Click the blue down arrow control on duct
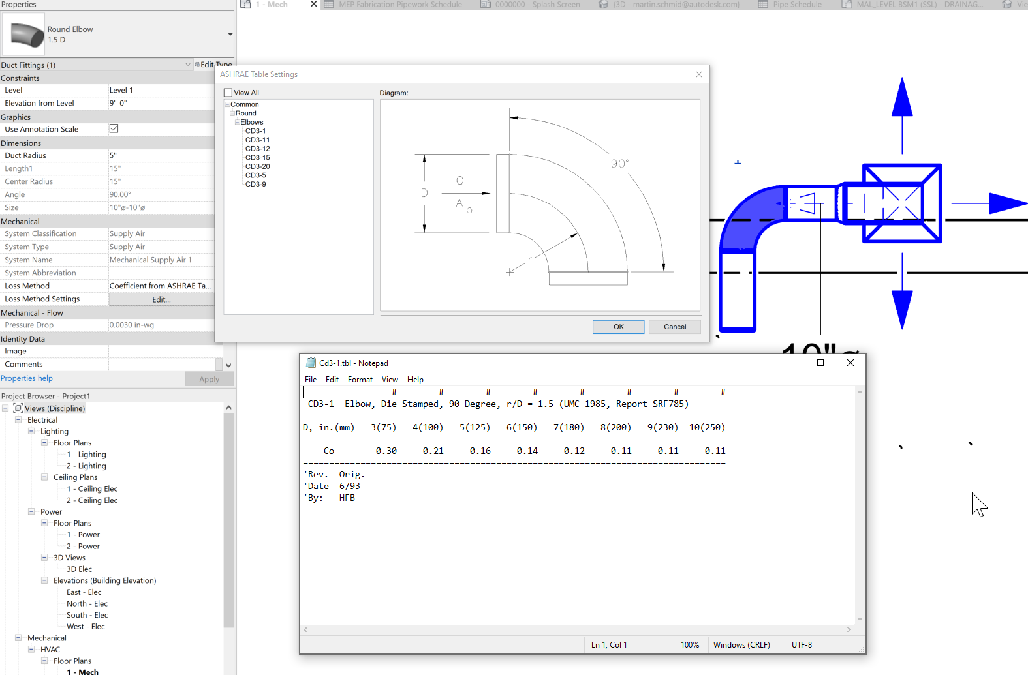The height and width of the screenshot is (675, 1028). [x=902, y=309]
